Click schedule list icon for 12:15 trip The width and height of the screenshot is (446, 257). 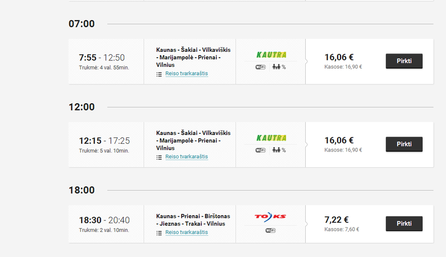159,157
